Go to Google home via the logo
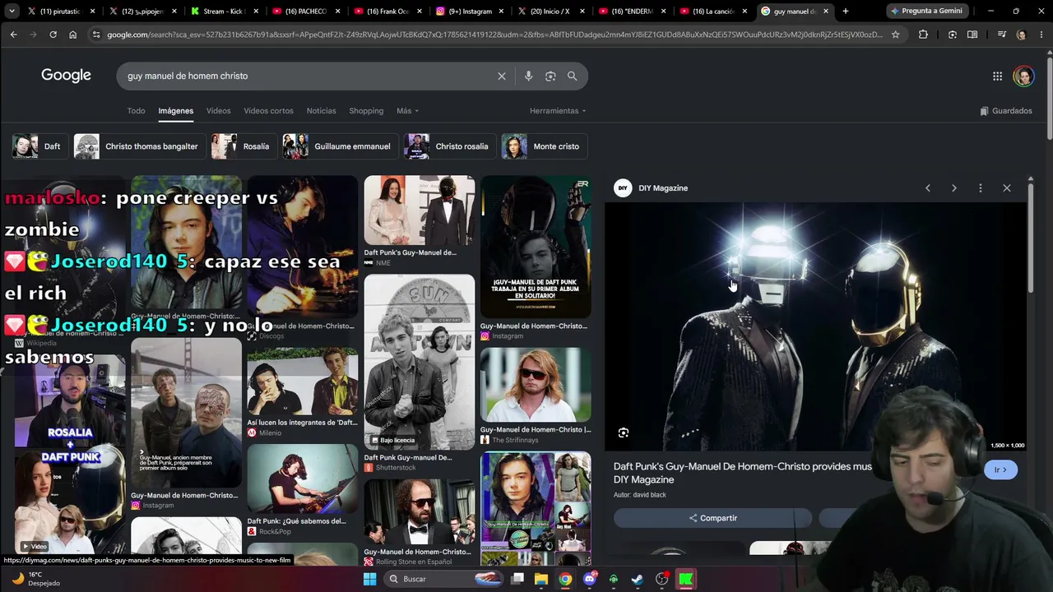1053x592 pixels. click(66, 76)
